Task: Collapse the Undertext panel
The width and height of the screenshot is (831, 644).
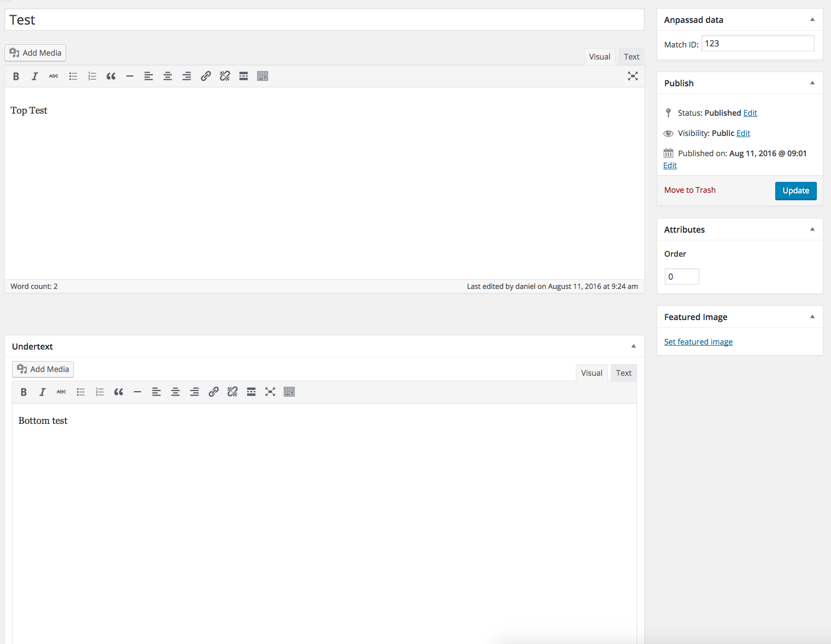Action: pyautogui.click(x=634, y=346)
